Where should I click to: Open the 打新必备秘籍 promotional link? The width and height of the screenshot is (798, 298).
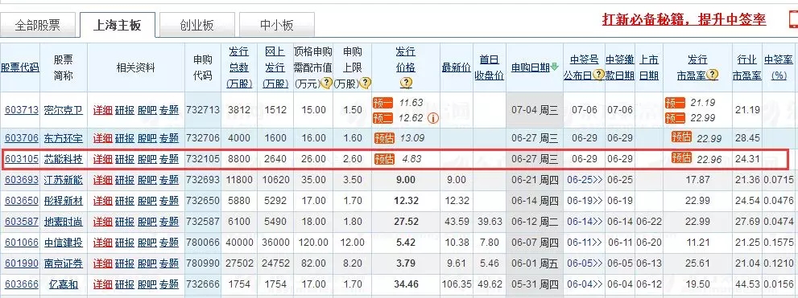(684, 19)
